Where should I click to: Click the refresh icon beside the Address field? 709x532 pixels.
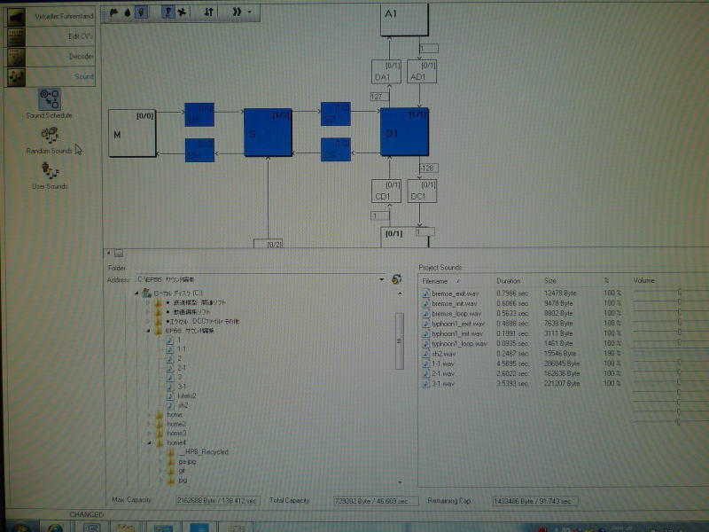point(396,279)
